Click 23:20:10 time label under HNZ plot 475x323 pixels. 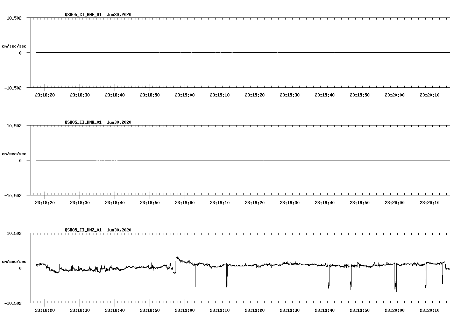click(x=430, y=310)
